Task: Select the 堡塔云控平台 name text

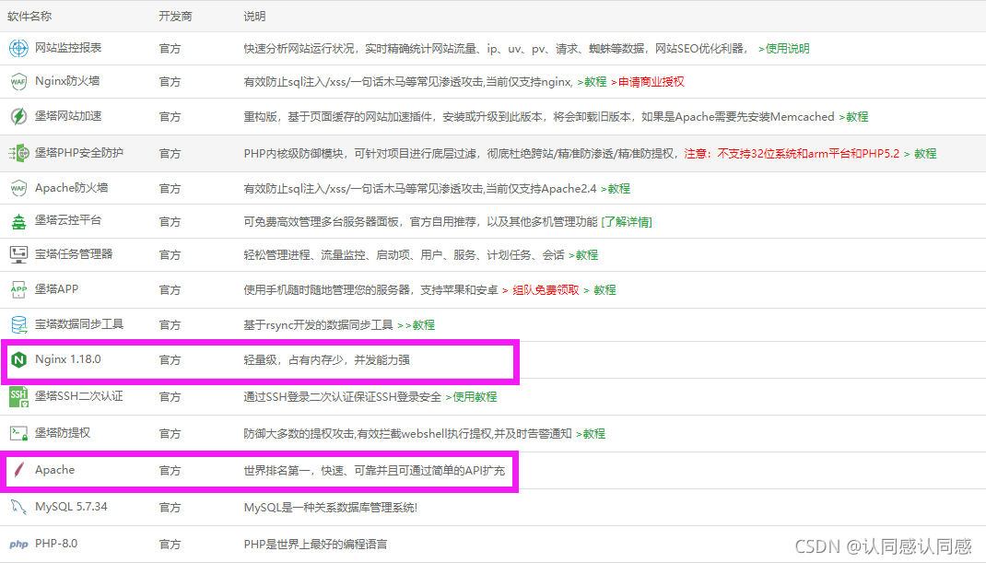Action: coord(68,220)
